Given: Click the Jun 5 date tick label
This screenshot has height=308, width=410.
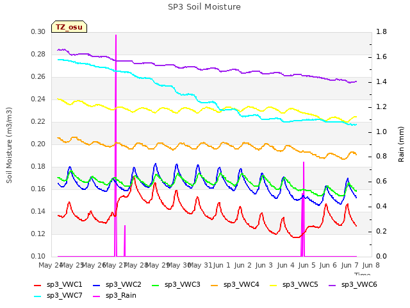Looking at the screenshot, I should pos(307,265).
